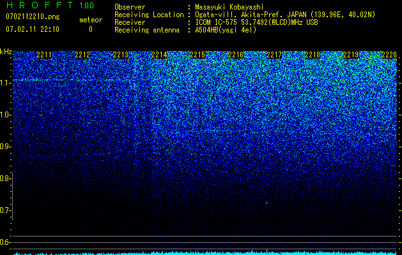
Task: Click the 'Receiving Location' field label
Action: point(149,15)
